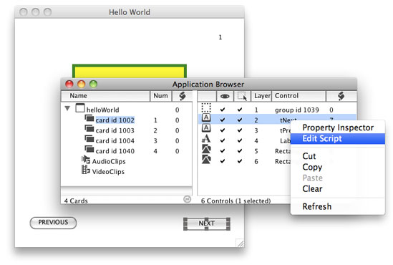
Task: Collapse the helloWorld stack tree
Action: click(67, 108)
